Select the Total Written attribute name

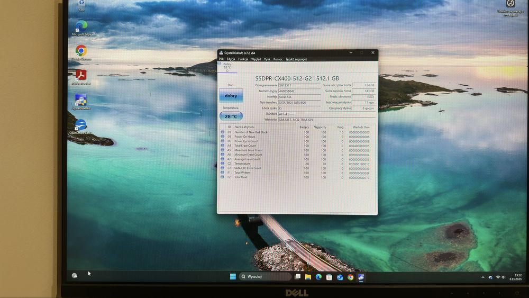[x=242, y=173]
